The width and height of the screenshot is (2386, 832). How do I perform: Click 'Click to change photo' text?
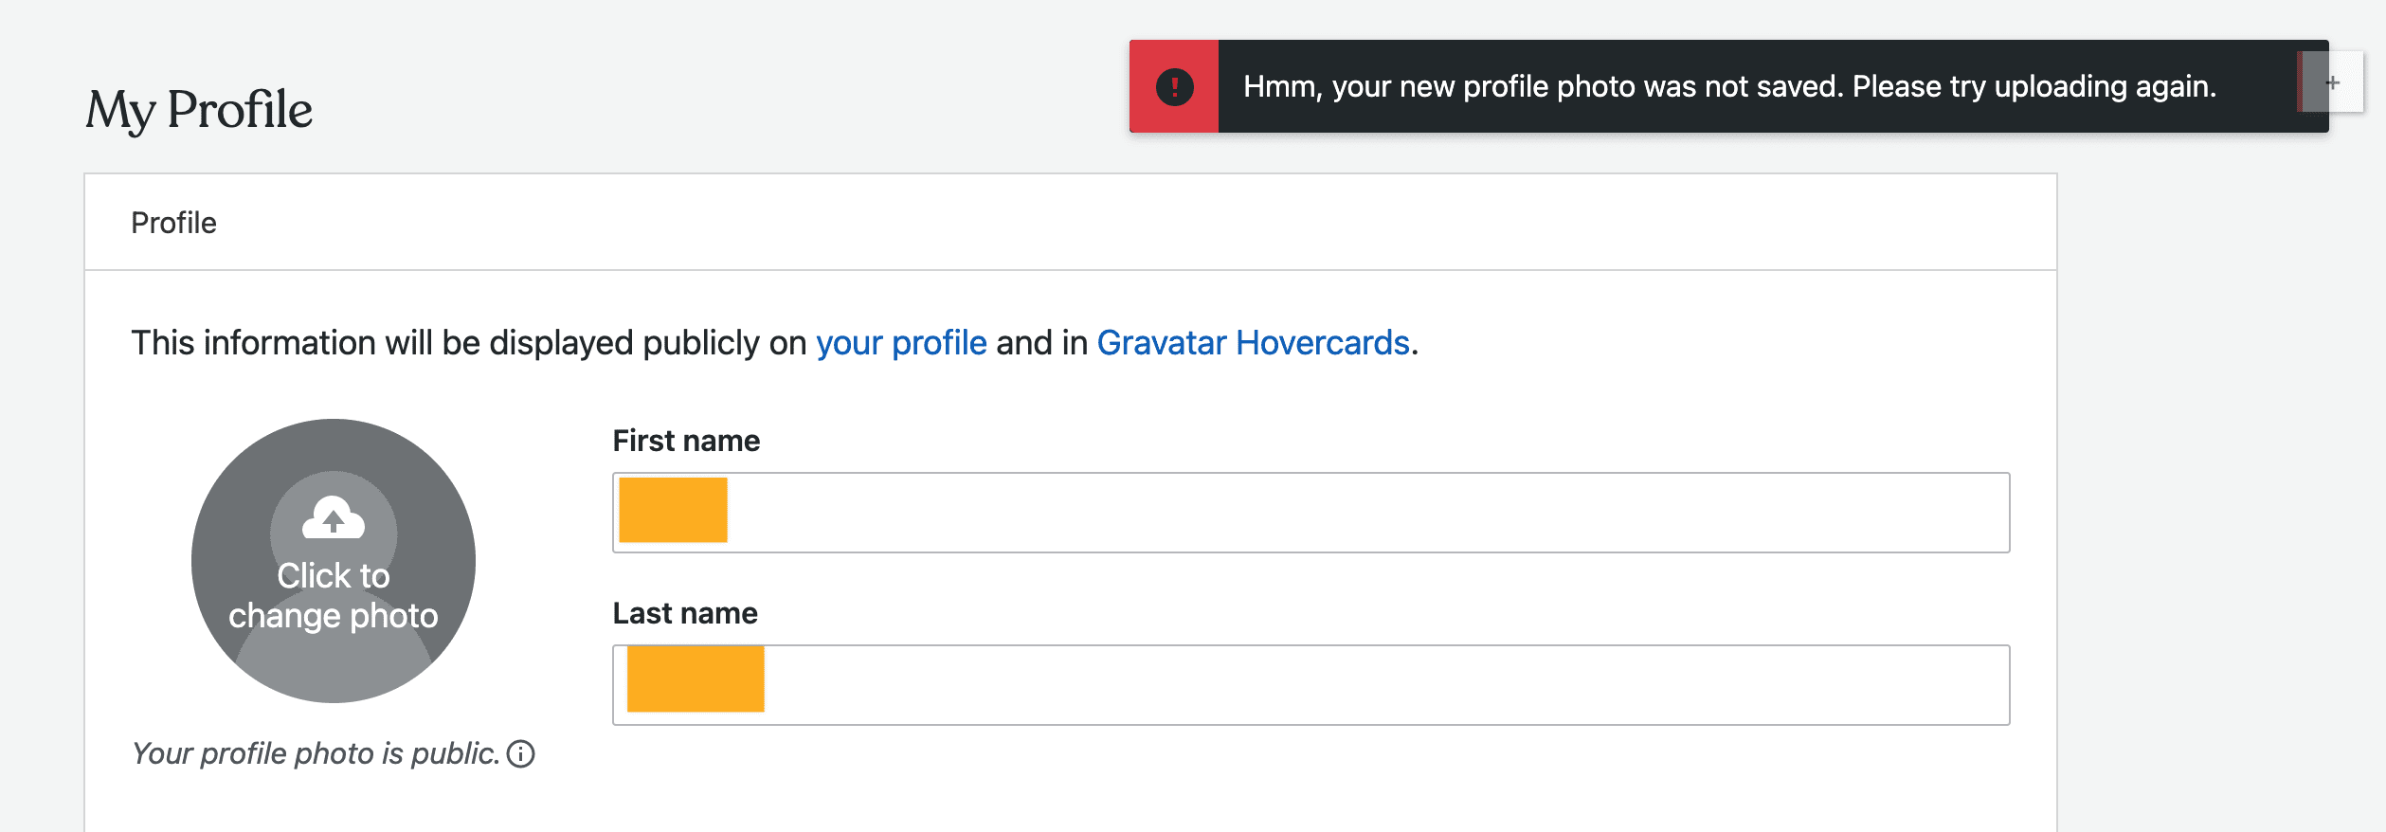[x=333, y=595]
